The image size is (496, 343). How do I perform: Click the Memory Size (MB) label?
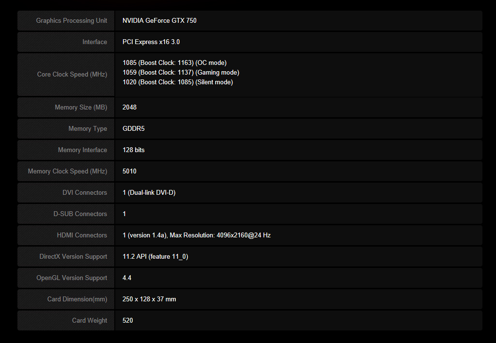pyautogui.click(x=81, y=107)
